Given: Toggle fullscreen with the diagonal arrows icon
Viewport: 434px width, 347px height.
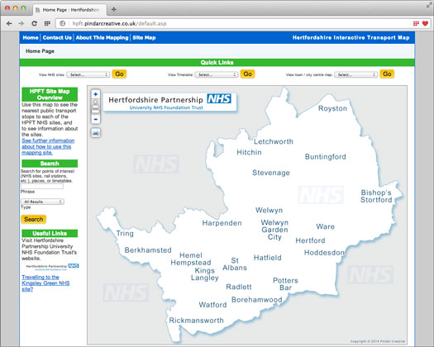Looking at the screenshot, I should 429,5.
